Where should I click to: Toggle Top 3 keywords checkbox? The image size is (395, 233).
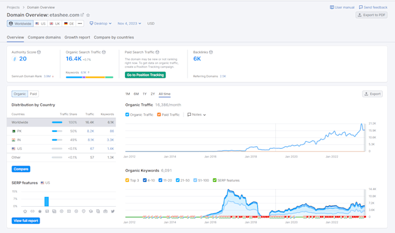tap(127, 180)
